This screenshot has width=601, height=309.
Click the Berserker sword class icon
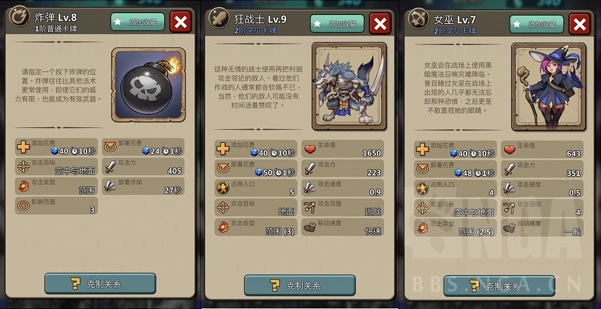point(219,17)
